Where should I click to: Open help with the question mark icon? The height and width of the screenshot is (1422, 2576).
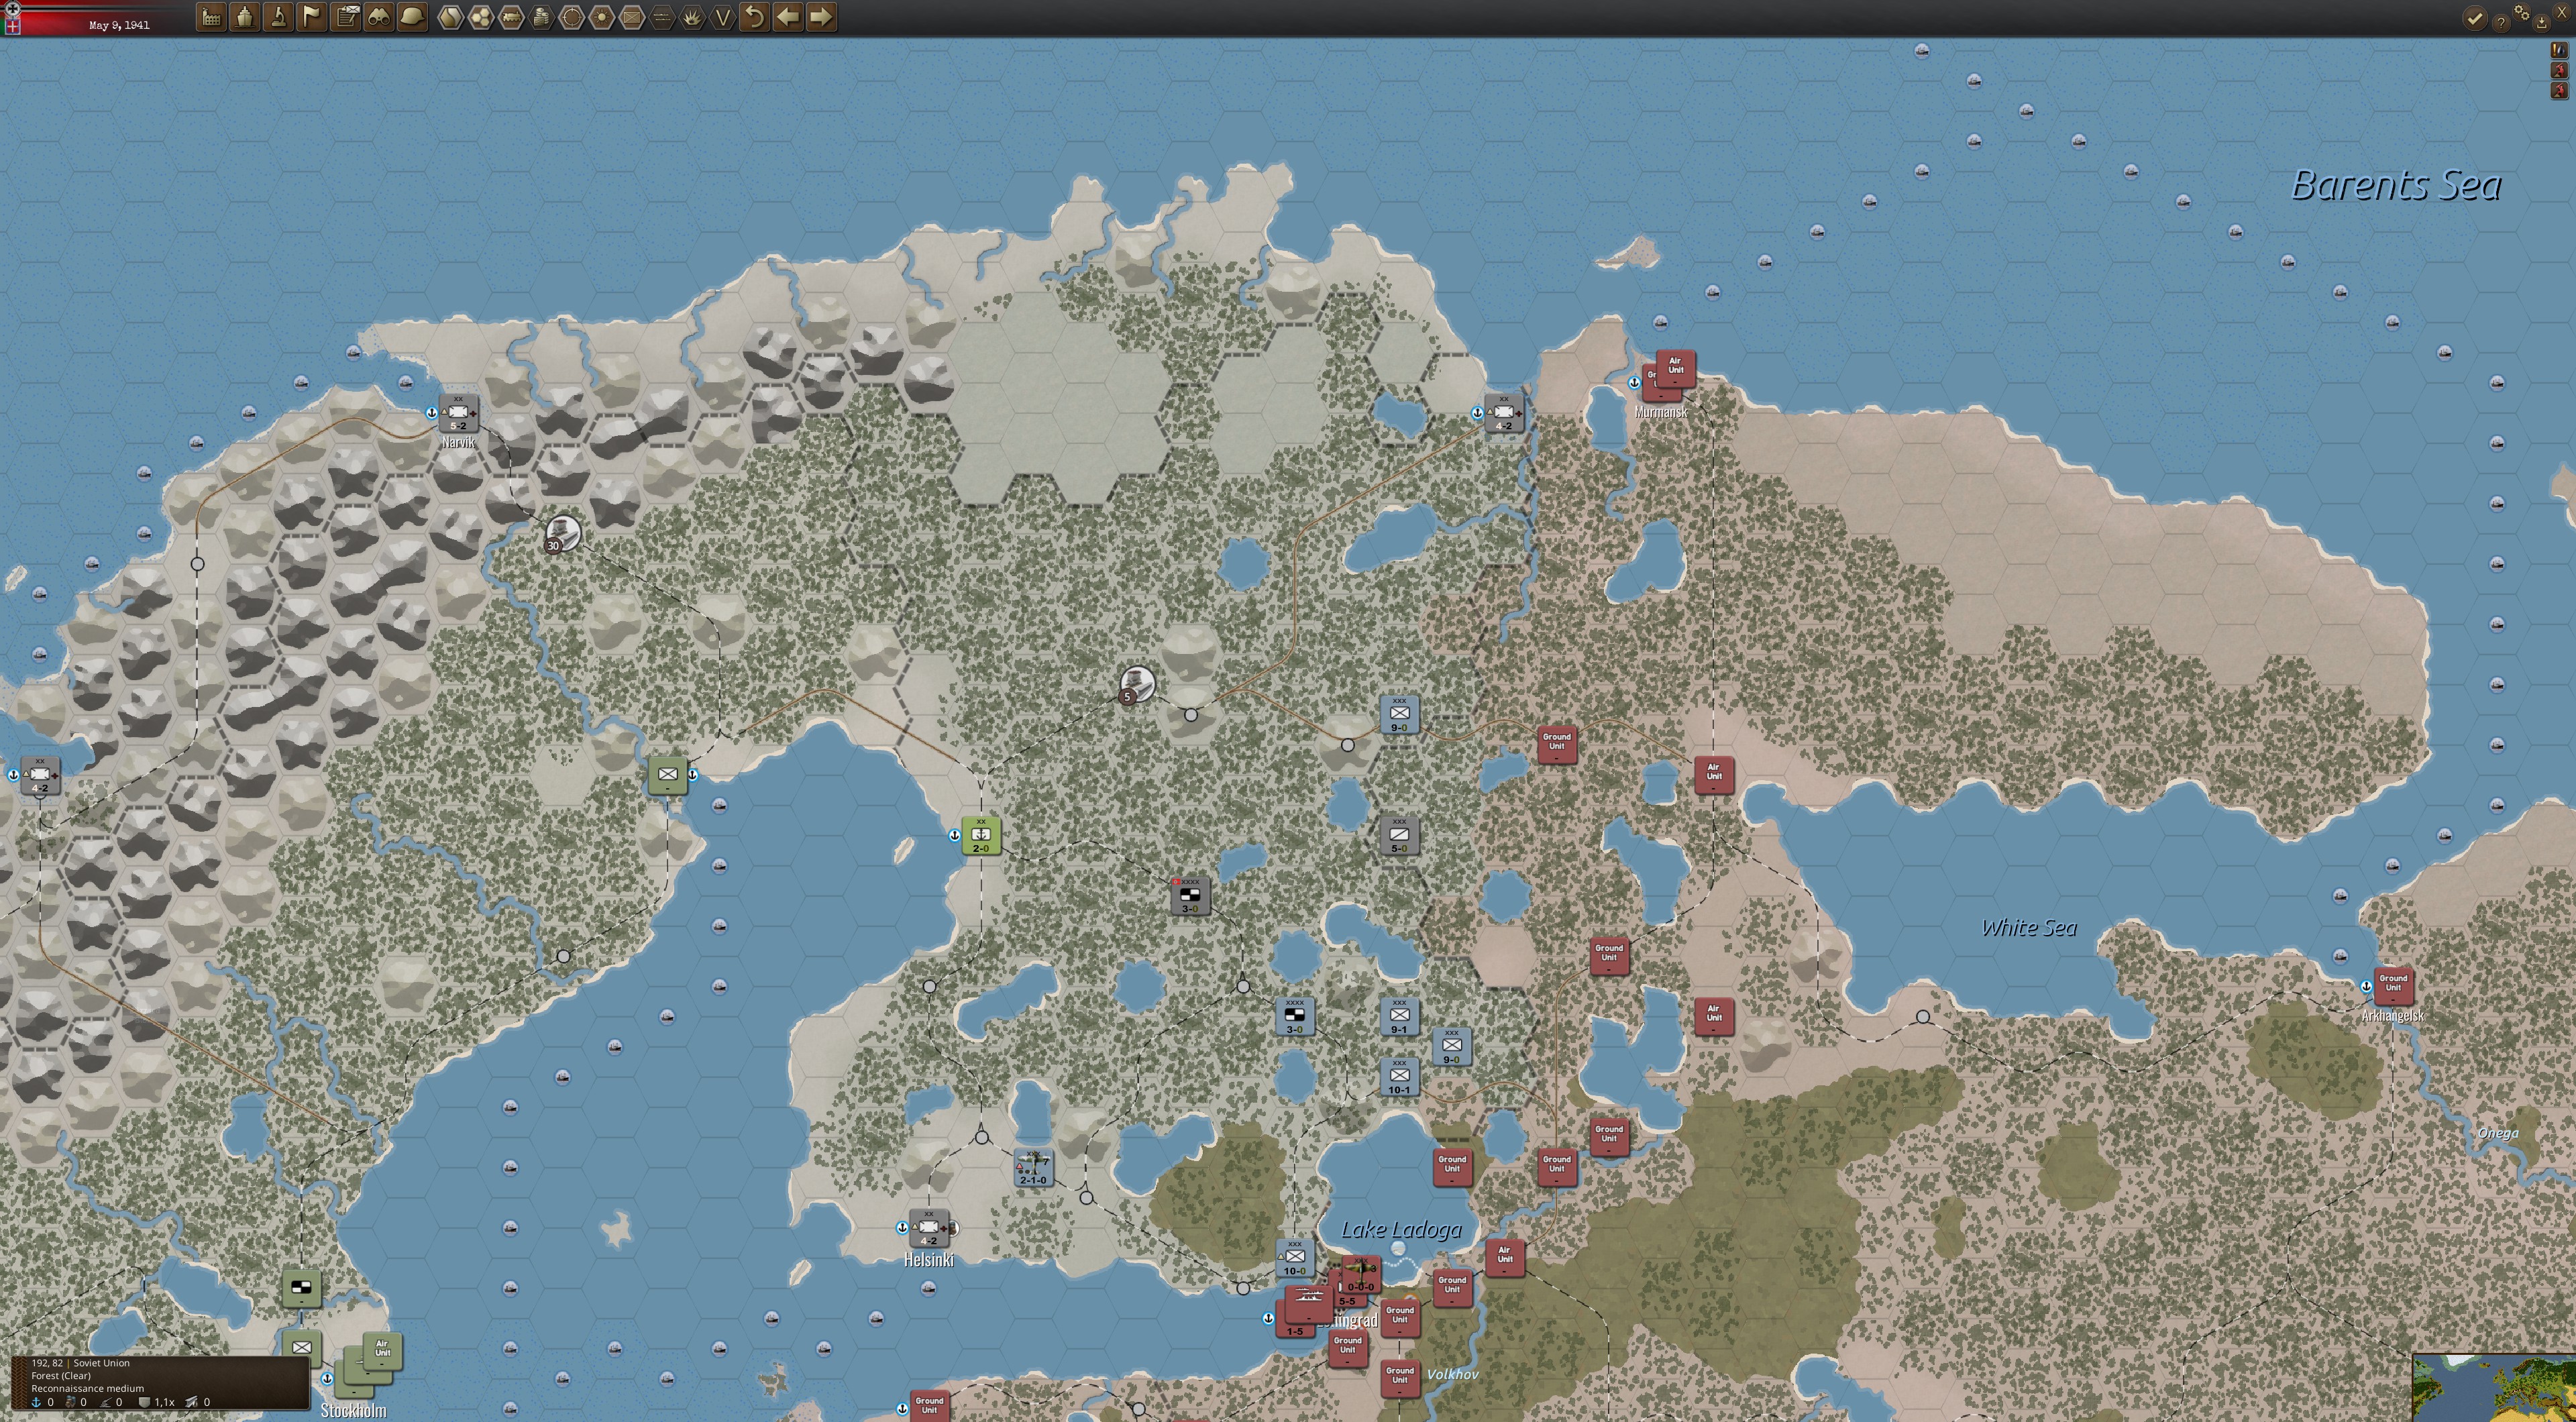click(x=2500, y=22)
